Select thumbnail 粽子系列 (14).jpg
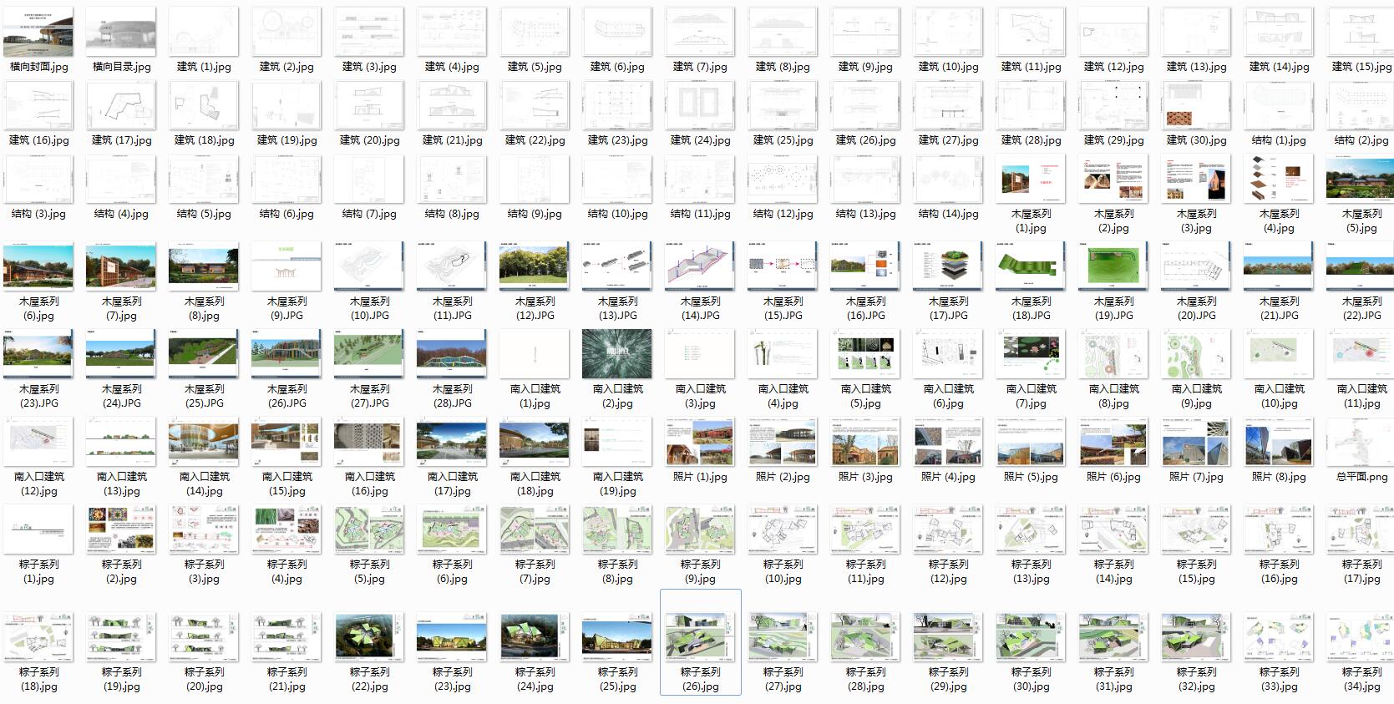This screenshot has height=704, width=1394. tap(1113, 530)
